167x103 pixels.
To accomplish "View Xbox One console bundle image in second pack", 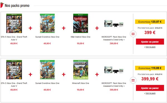I will [114, 70].
